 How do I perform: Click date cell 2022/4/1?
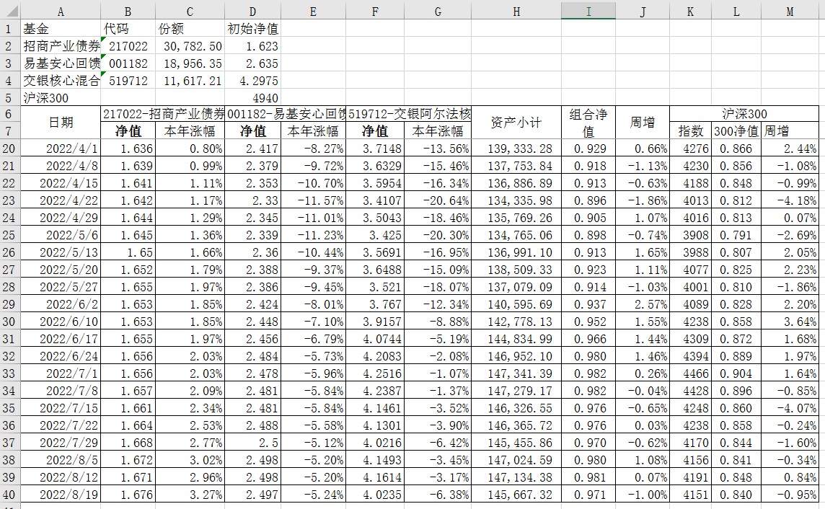61,149
